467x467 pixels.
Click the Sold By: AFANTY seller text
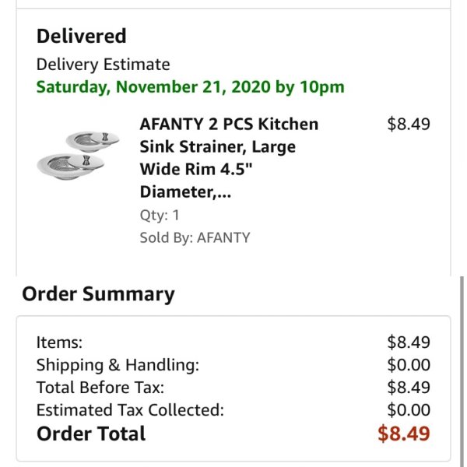(195, 237)
